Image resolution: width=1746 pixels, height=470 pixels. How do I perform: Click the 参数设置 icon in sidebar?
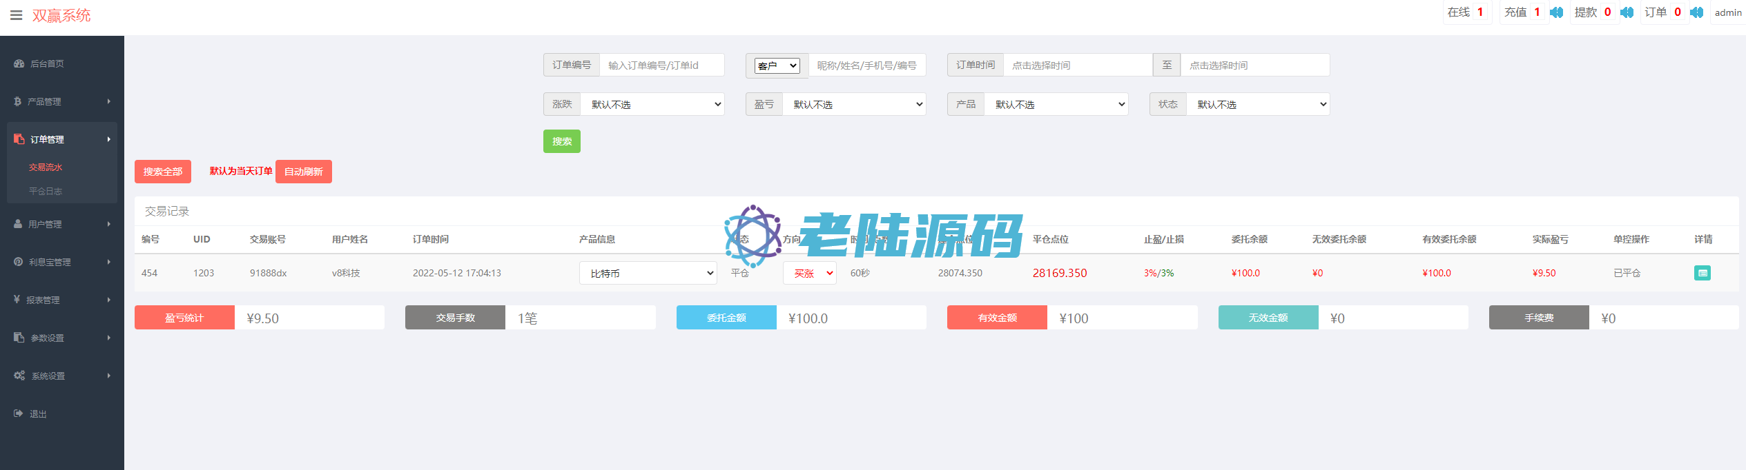[19, 338]
